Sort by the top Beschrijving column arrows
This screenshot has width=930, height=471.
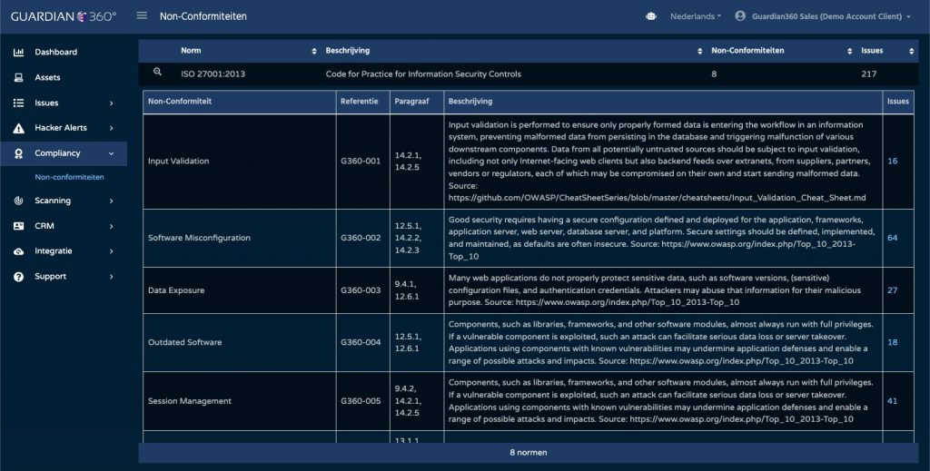tap(700, 52)
